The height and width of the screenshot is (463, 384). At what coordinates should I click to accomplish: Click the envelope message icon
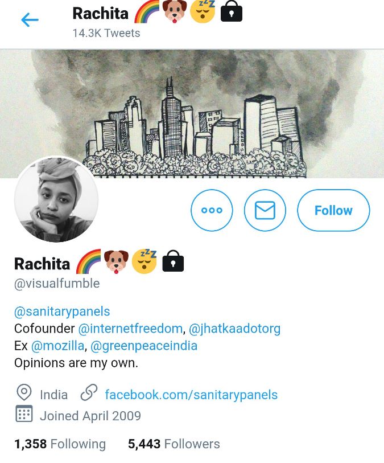pyautogui.click(x=265, y=210)
